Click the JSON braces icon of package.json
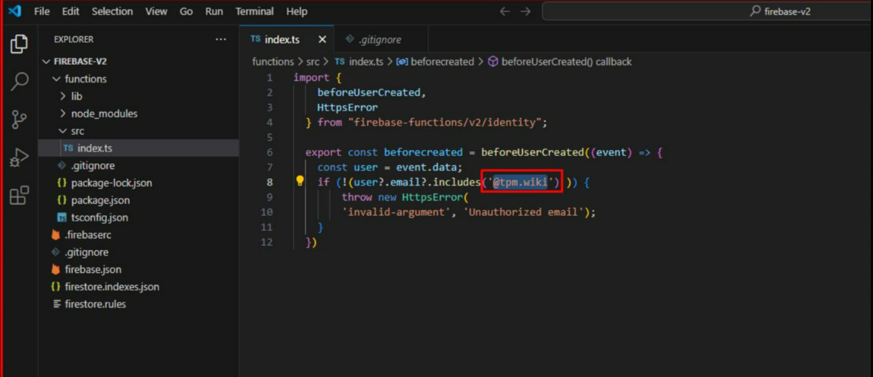 tap(62, 200)
